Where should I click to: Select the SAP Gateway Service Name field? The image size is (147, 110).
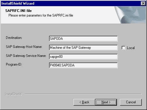click(83, 57)
